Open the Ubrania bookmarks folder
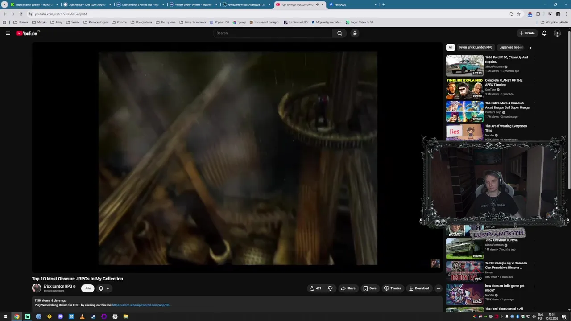 point(21,22)
